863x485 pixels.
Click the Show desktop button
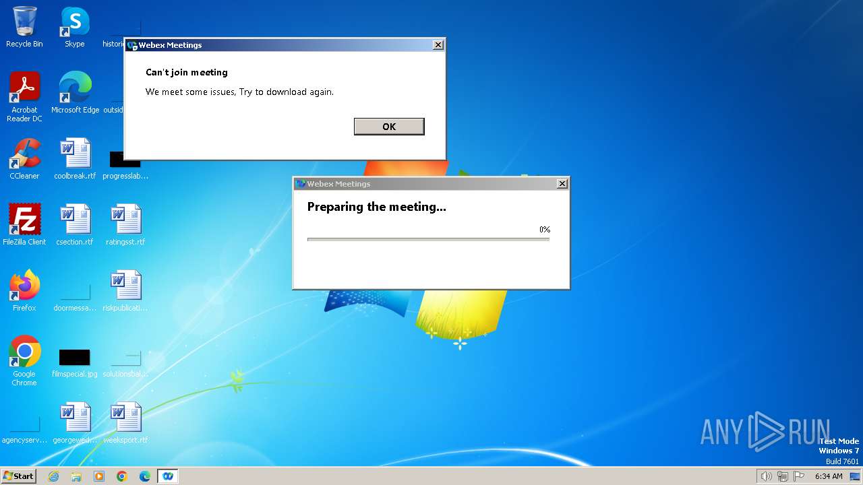[x=855, y=476]
